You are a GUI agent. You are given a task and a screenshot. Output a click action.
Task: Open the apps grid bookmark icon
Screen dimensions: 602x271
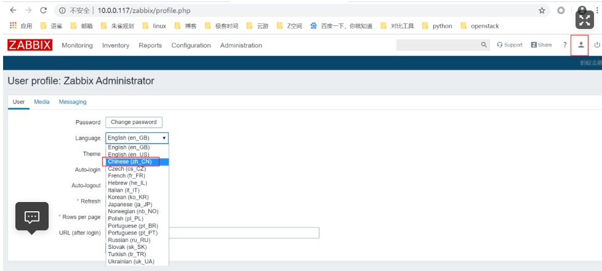(x=13, y=26)
